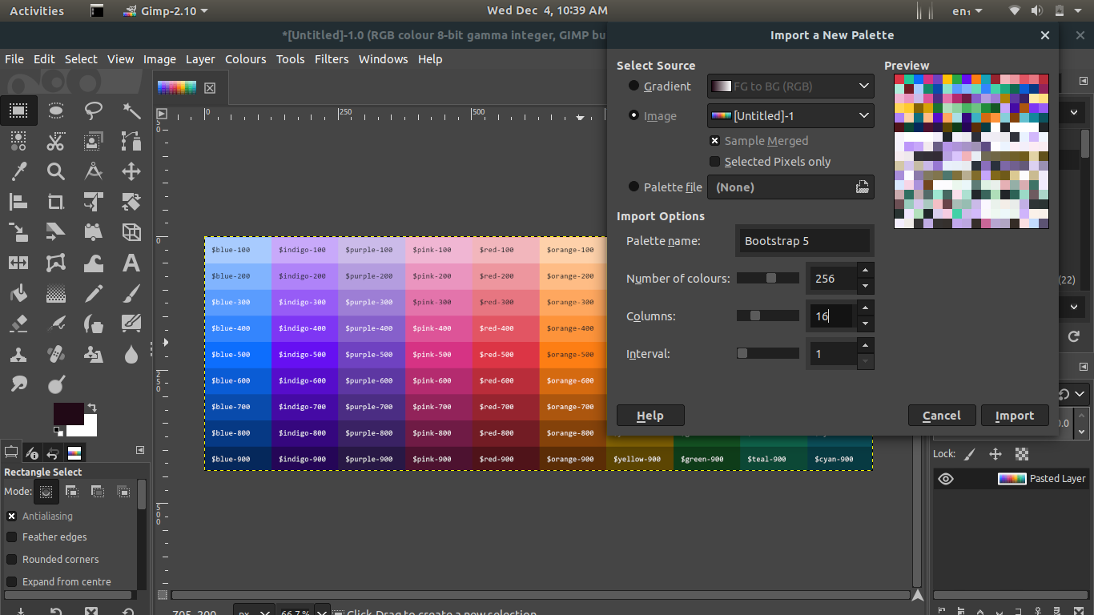
Task: Open the Colours menu
Action: [x=245, y=59]
